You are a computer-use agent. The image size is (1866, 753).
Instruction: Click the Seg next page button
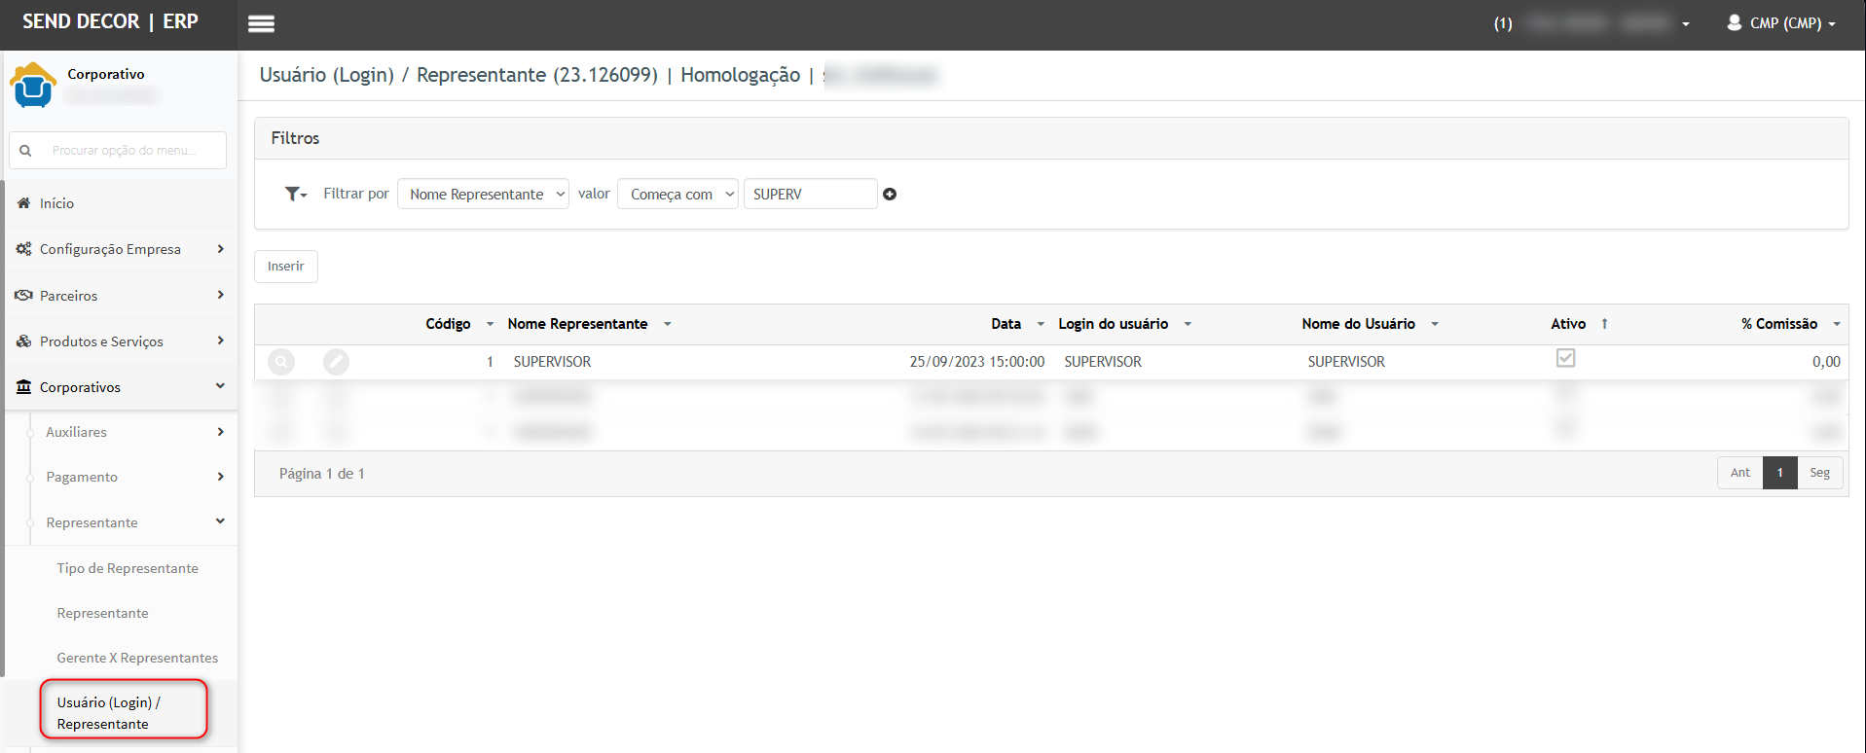pyautogui.click(x=1819, y=473)
